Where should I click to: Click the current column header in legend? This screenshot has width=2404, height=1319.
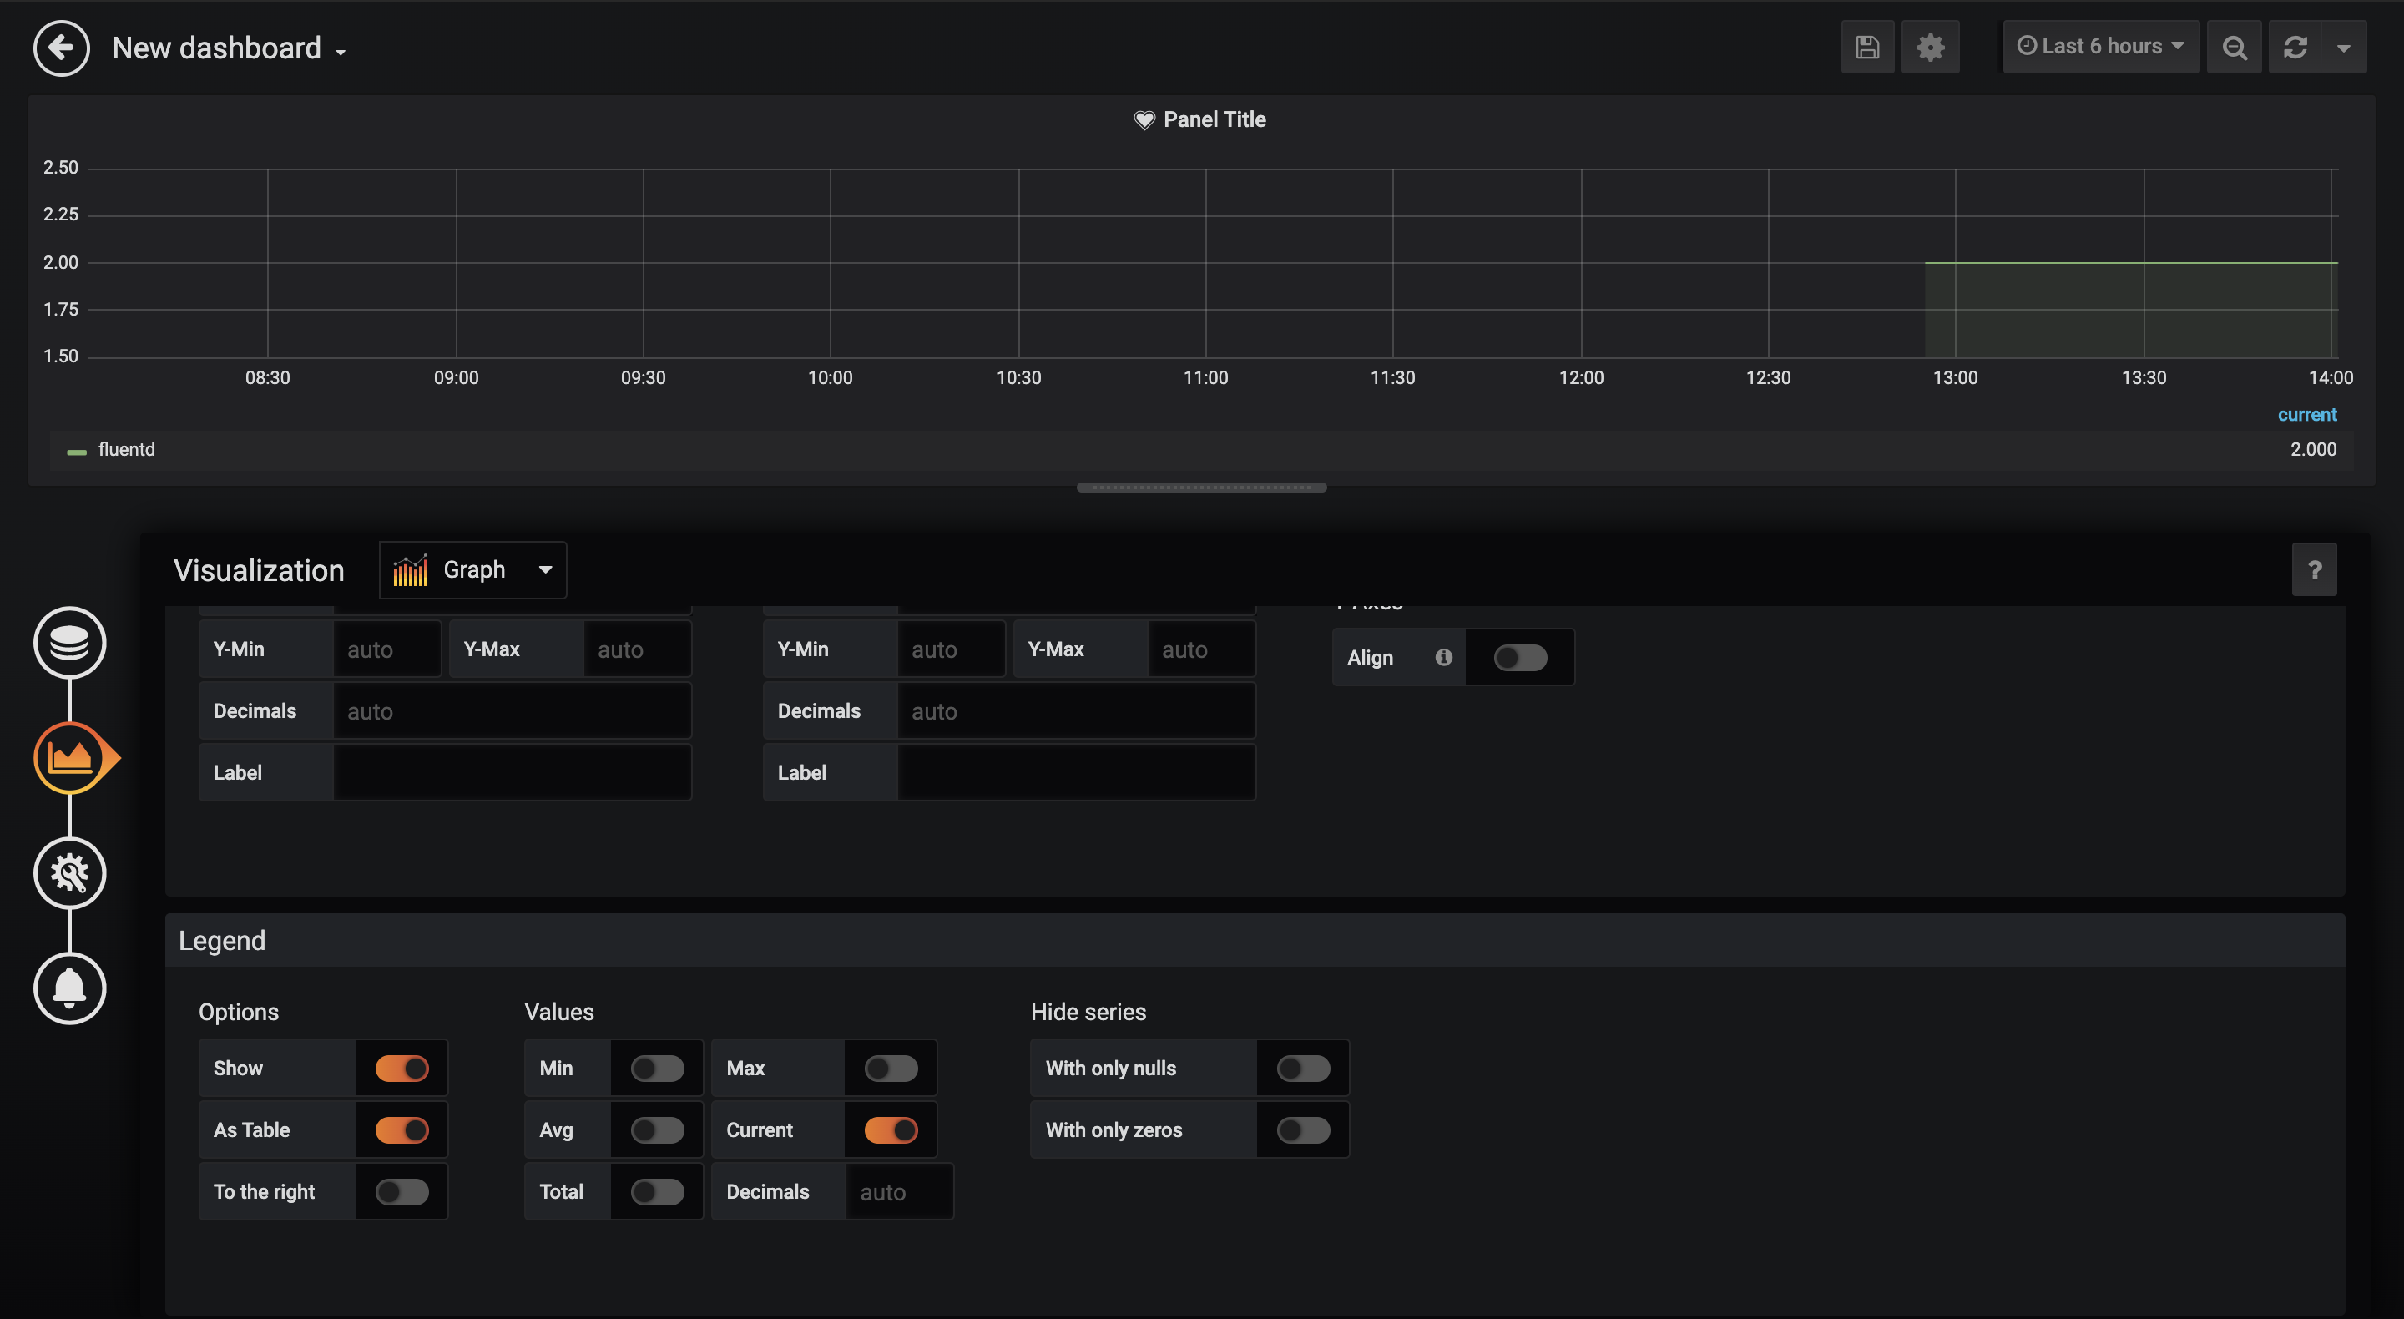pyautogui.click(x=2307, y=414)
